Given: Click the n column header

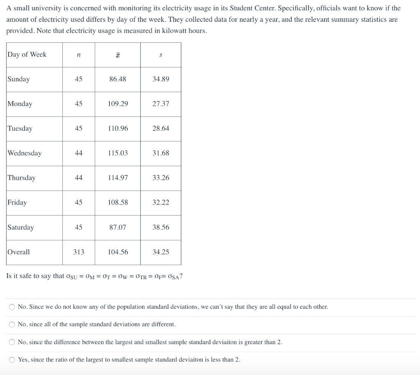Looking at the screenshot, I should (78, 55).
